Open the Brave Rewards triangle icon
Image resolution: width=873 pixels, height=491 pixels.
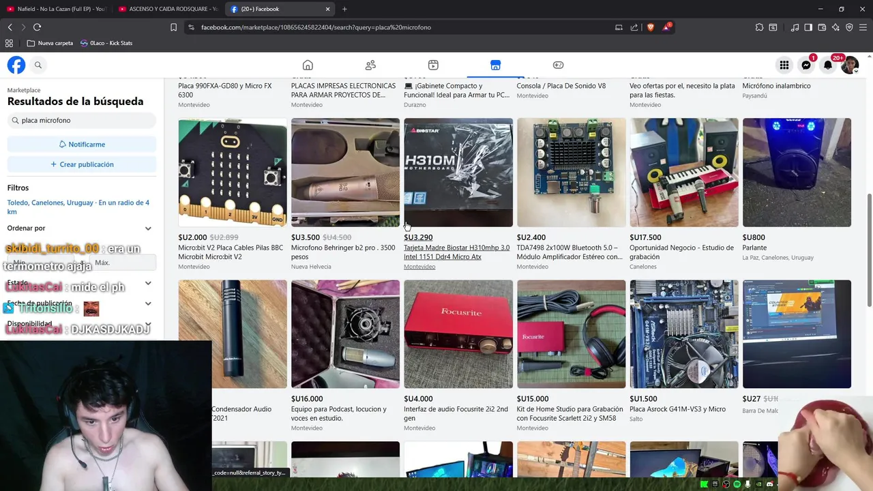pos(666,27)
